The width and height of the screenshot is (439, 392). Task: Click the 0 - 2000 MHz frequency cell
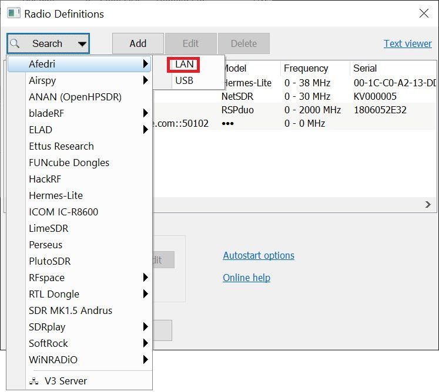click(x=313, y=110)
